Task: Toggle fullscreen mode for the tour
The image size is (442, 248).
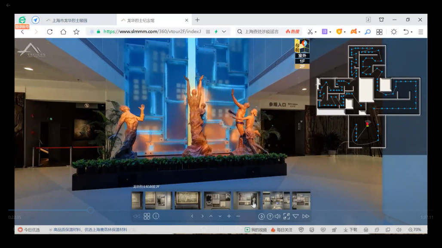Action: (x=286, y=216)
